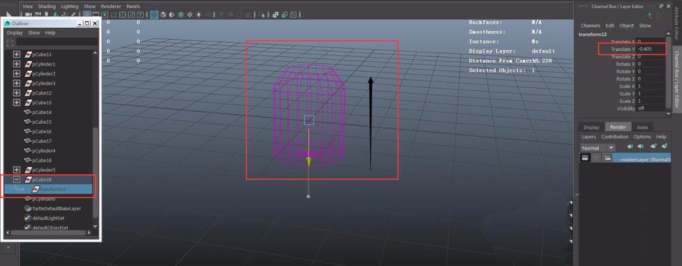Enable wireframe display mode icon

(154, 15)
